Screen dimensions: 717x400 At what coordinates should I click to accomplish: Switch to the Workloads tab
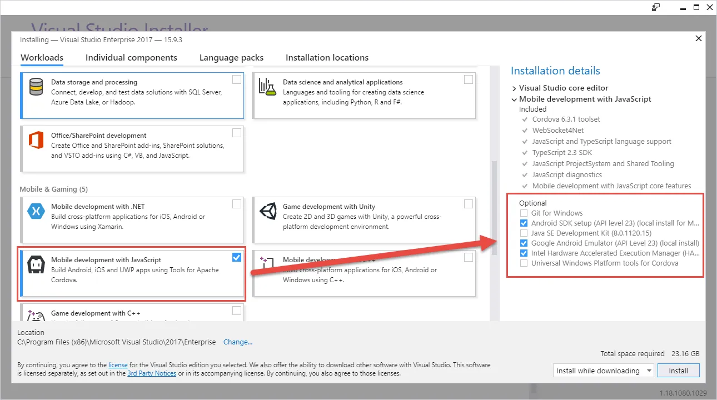(x=42, y=58)
